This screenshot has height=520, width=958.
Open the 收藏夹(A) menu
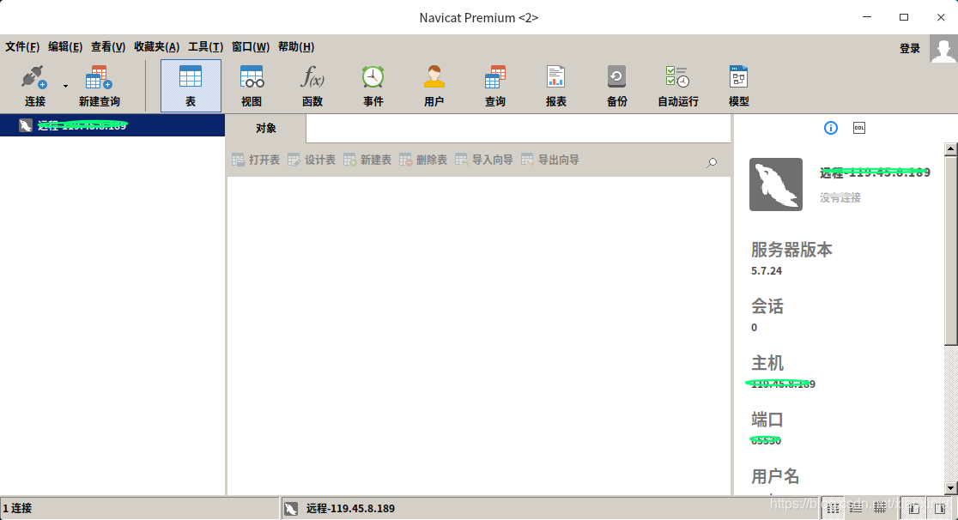pos(156,47)
